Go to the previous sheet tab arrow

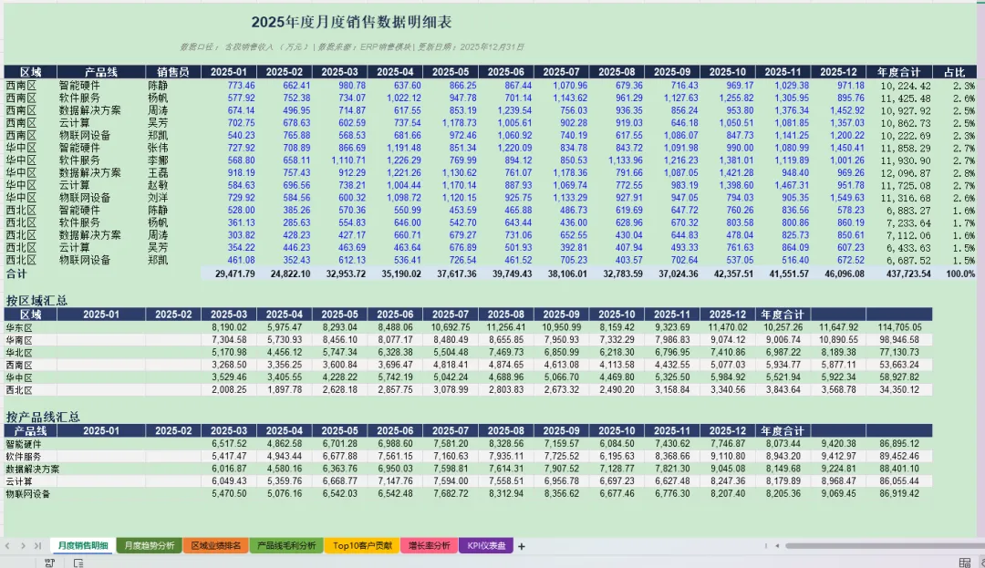tap(7, 546)
